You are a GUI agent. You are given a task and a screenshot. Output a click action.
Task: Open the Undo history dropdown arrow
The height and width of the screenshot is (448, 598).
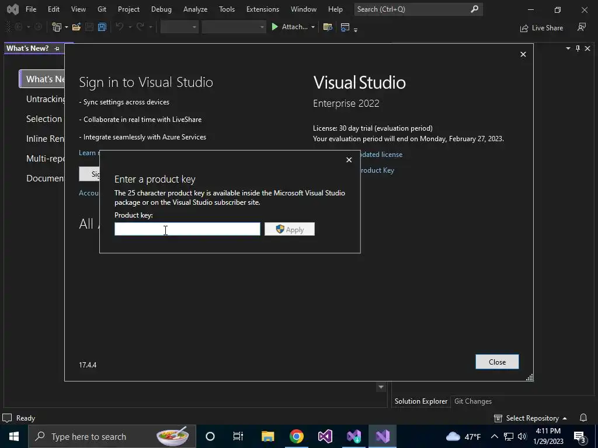coord(130,27)
